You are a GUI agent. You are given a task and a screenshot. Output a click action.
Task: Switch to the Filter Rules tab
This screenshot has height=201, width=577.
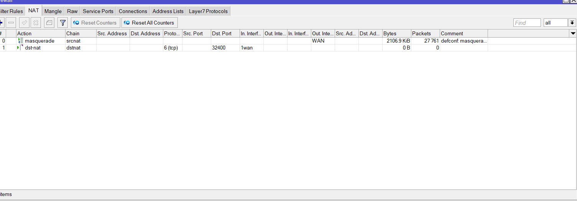point(12,11)
